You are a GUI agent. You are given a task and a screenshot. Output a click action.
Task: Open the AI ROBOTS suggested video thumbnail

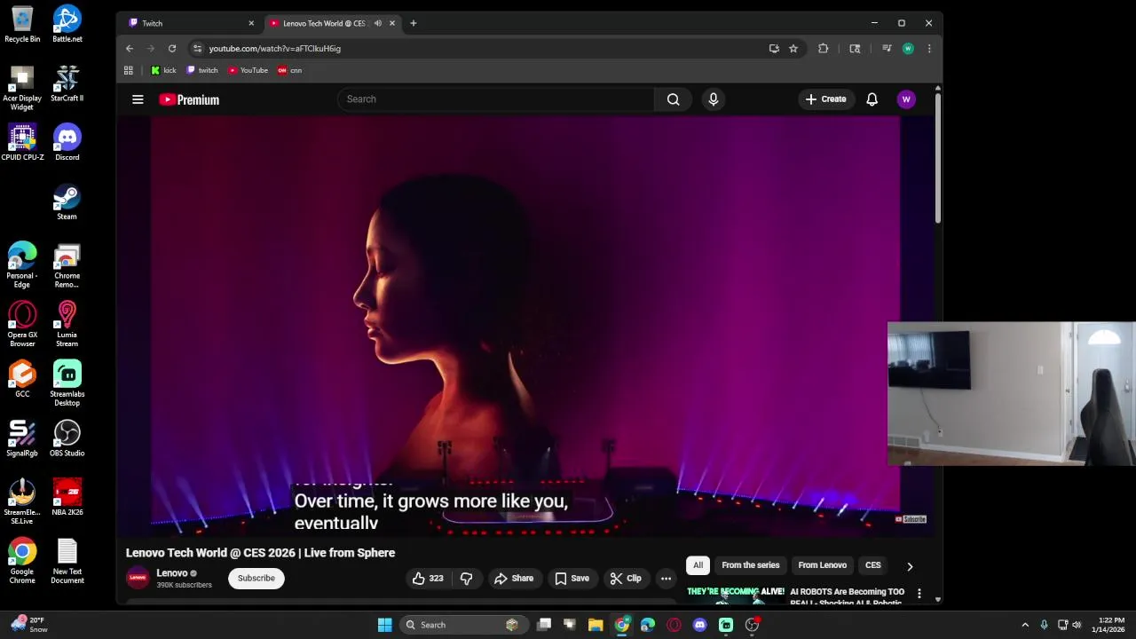point(736,595)
